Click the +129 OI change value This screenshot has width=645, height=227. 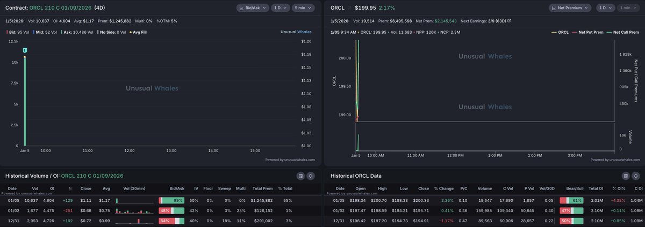coord(67,200)
